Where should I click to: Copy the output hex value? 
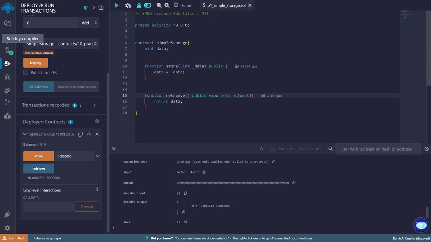[x=294, y=182]
